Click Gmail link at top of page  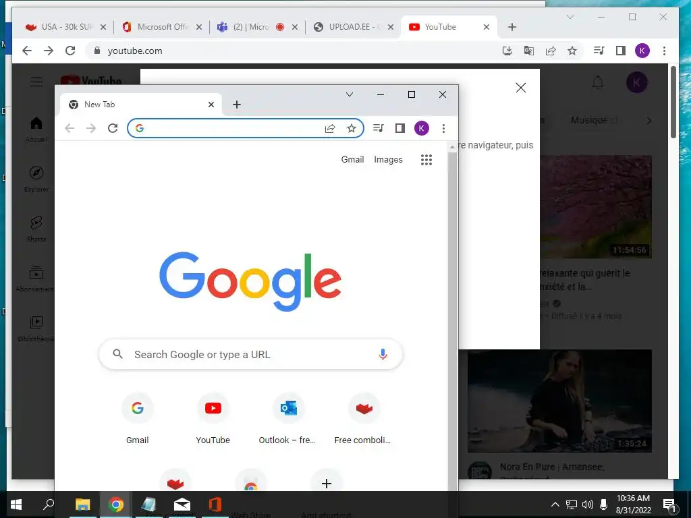[352, 159]
